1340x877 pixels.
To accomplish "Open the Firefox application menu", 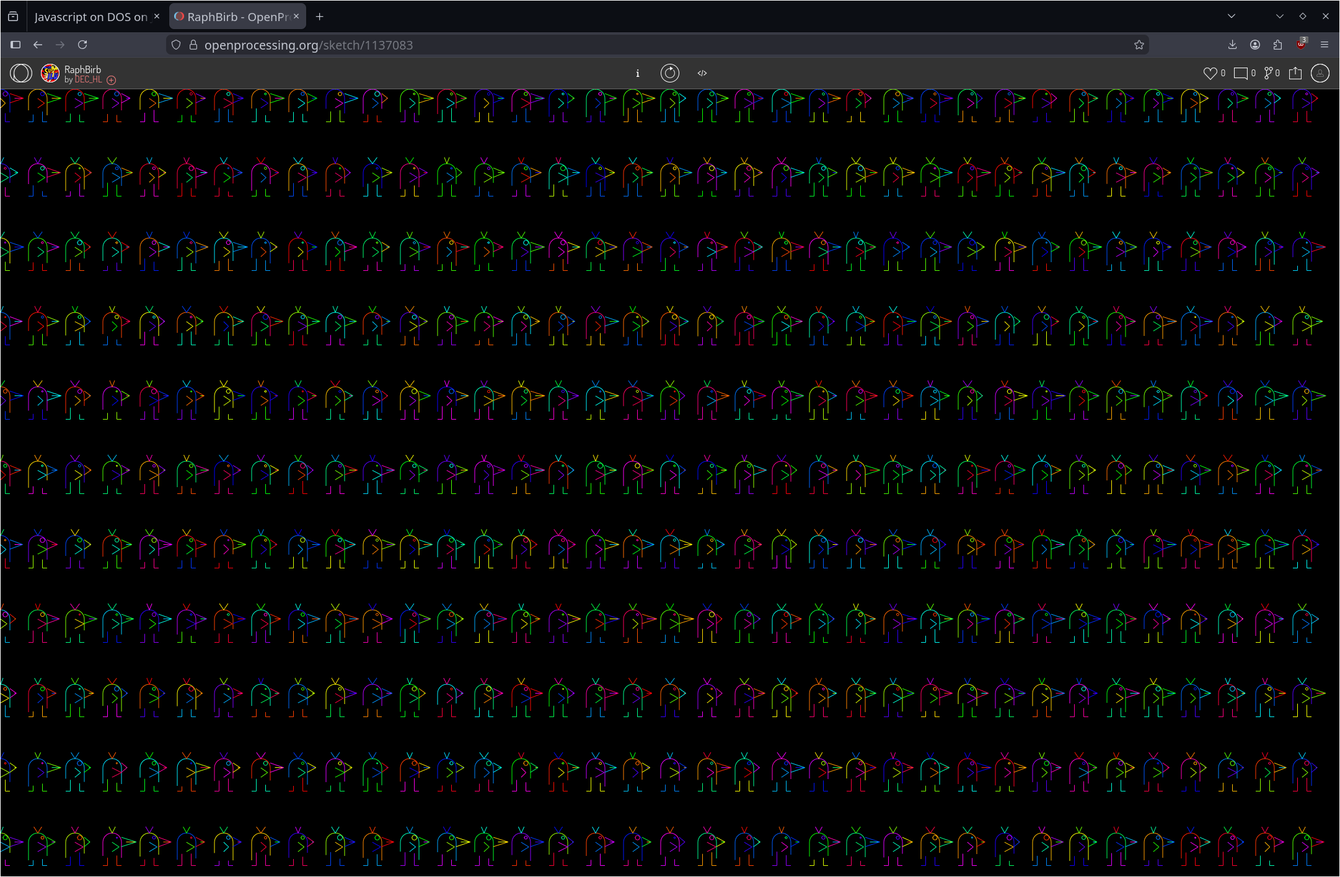I will [1325, 45].
